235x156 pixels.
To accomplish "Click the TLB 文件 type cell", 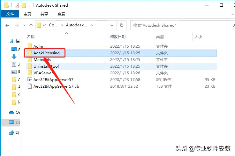I will [x=164, y=86].
